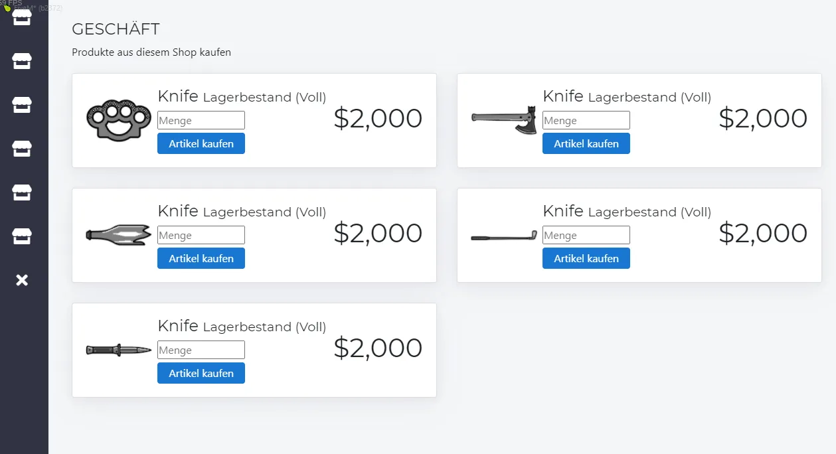Buy the hatchet with Artikel kaufen

point(586,143)
